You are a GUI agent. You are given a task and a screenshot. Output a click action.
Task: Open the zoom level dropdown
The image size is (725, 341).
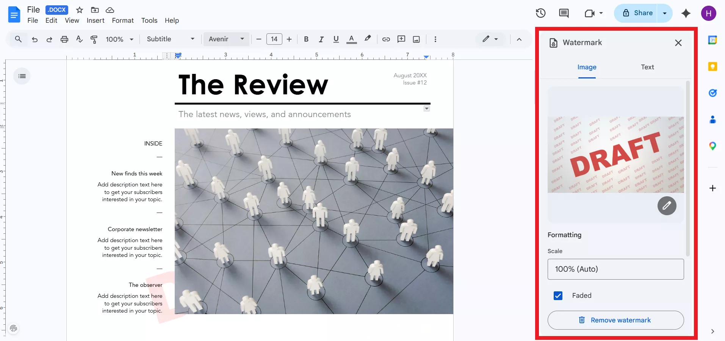click(x=120, y=39)
